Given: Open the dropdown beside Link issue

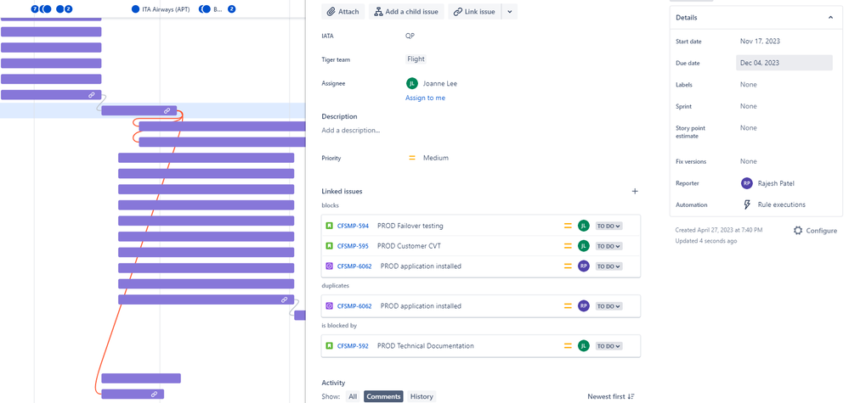Looking at the screenshot, I should (x=510, y=11).
